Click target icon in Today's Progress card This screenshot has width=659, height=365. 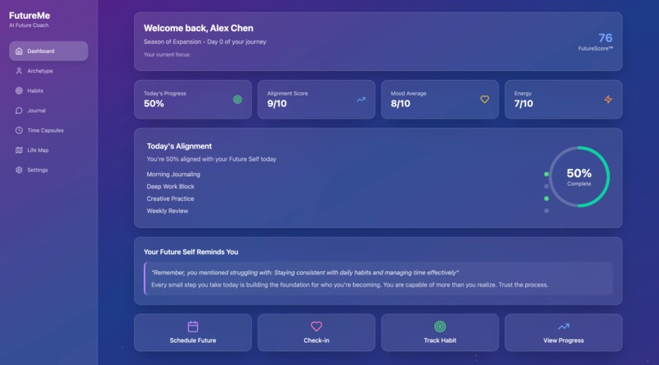click(237, 100)
